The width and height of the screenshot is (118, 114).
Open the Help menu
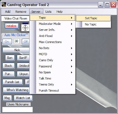[x=59, y=12]
